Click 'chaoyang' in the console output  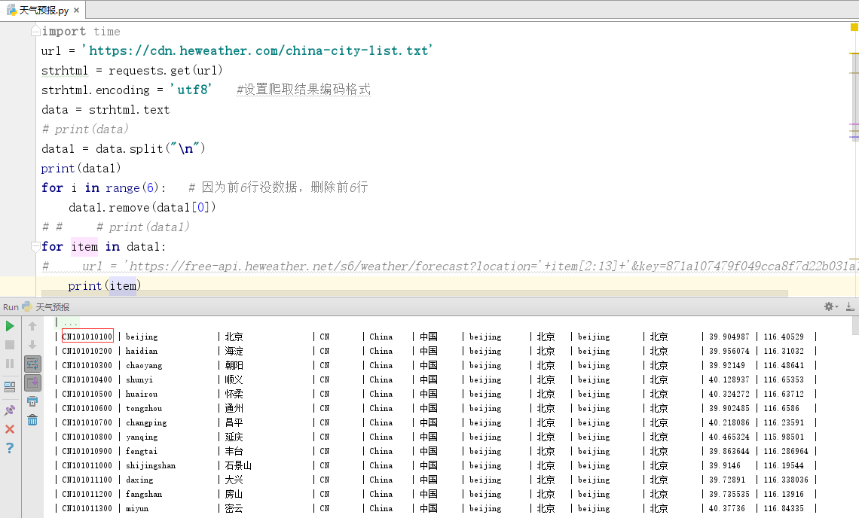(144, 365)
